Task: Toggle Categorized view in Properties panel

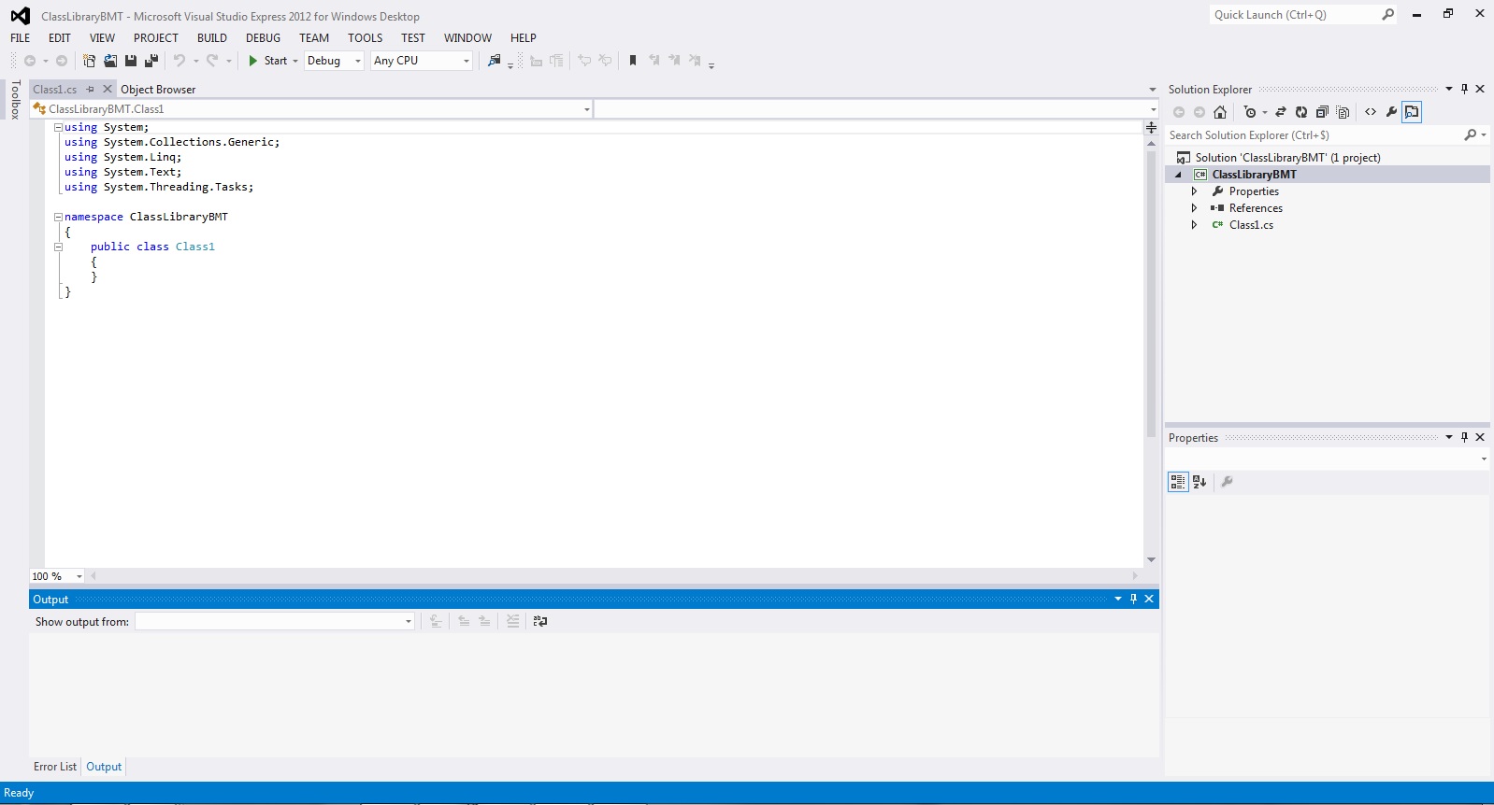Action: coord(1178,482)
